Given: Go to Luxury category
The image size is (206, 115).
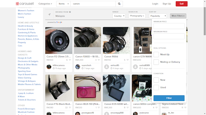Looking at the screenshot, I should click(21, 17).
